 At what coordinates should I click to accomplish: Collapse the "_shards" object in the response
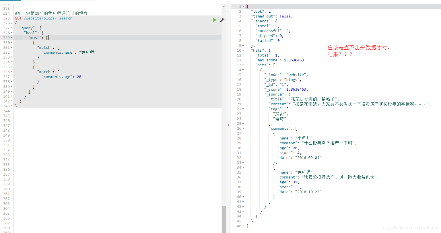click(x=243, y=21)
